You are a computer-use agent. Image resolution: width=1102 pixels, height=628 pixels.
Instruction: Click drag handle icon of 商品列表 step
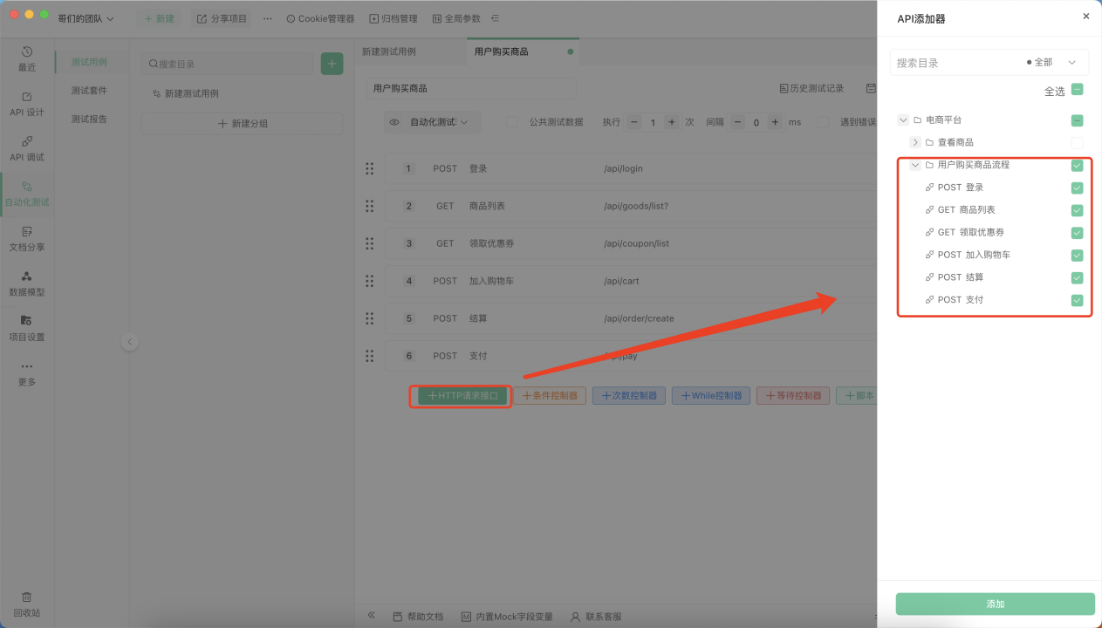coord(370,206)
